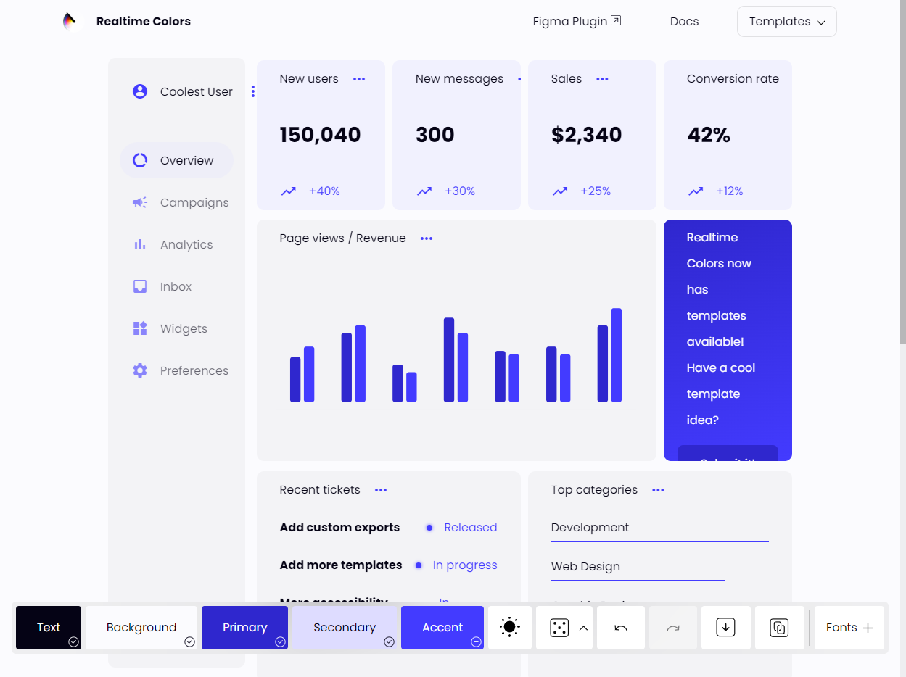This screenshot has height=677, width=906.
Task: Open the Templates dropdown
Action: point(786,22)
